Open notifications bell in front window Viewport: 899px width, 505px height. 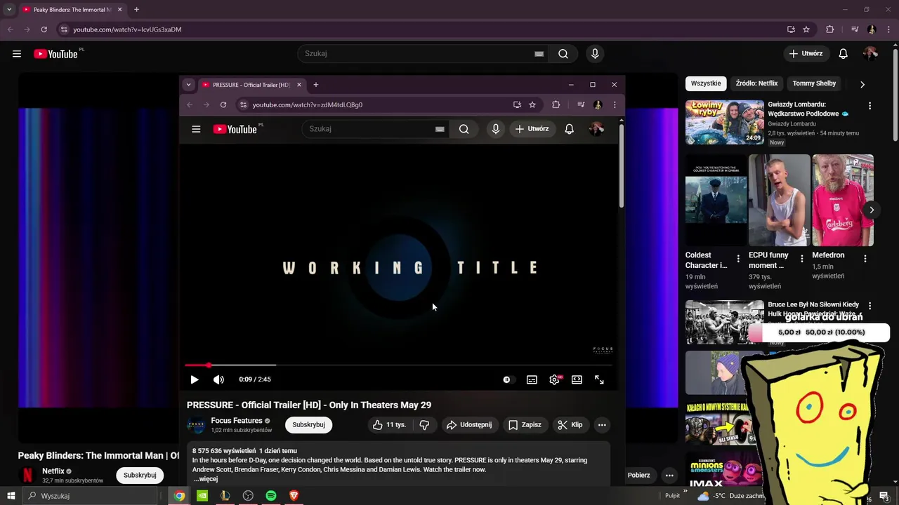pos(570,129)
